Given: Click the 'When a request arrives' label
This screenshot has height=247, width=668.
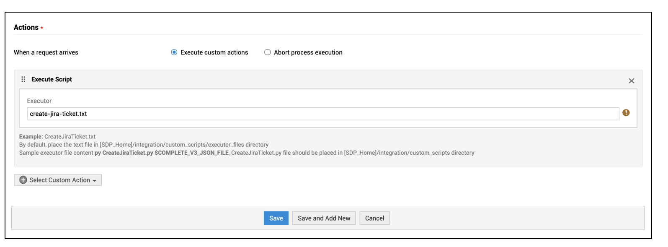Looking at the screenshot, I should (46, 52).
